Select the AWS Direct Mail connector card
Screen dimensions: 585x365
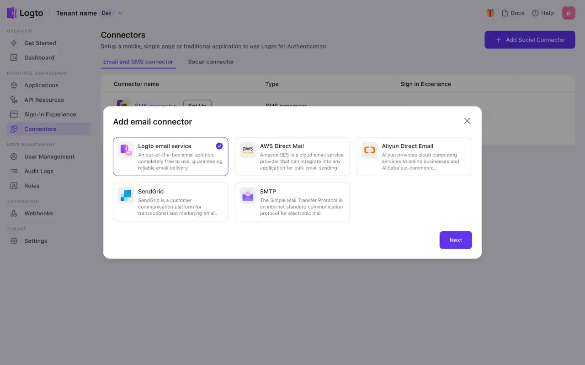click(292, 156)
